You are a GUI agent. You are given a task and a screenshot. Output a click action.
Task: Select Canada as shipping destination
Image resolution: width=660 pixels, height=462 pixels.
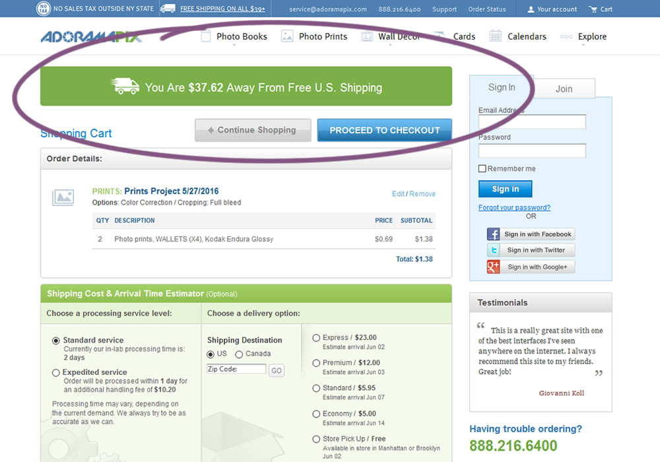(x=239, y=354)
